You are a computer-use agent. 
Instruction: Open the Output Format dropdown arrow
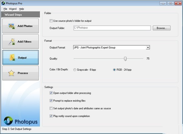pyautogui.click(x=148, y=48)
